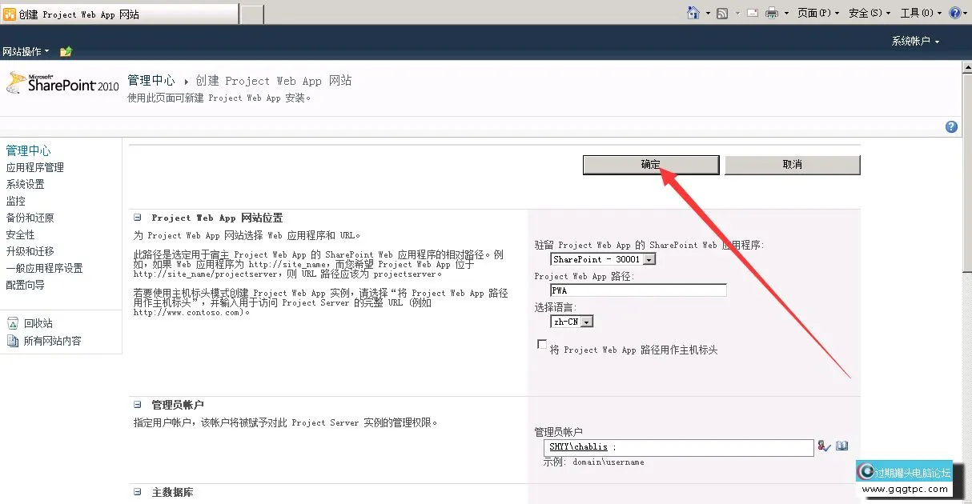Click the SharePoint page help icon

(x=951, y=126)
